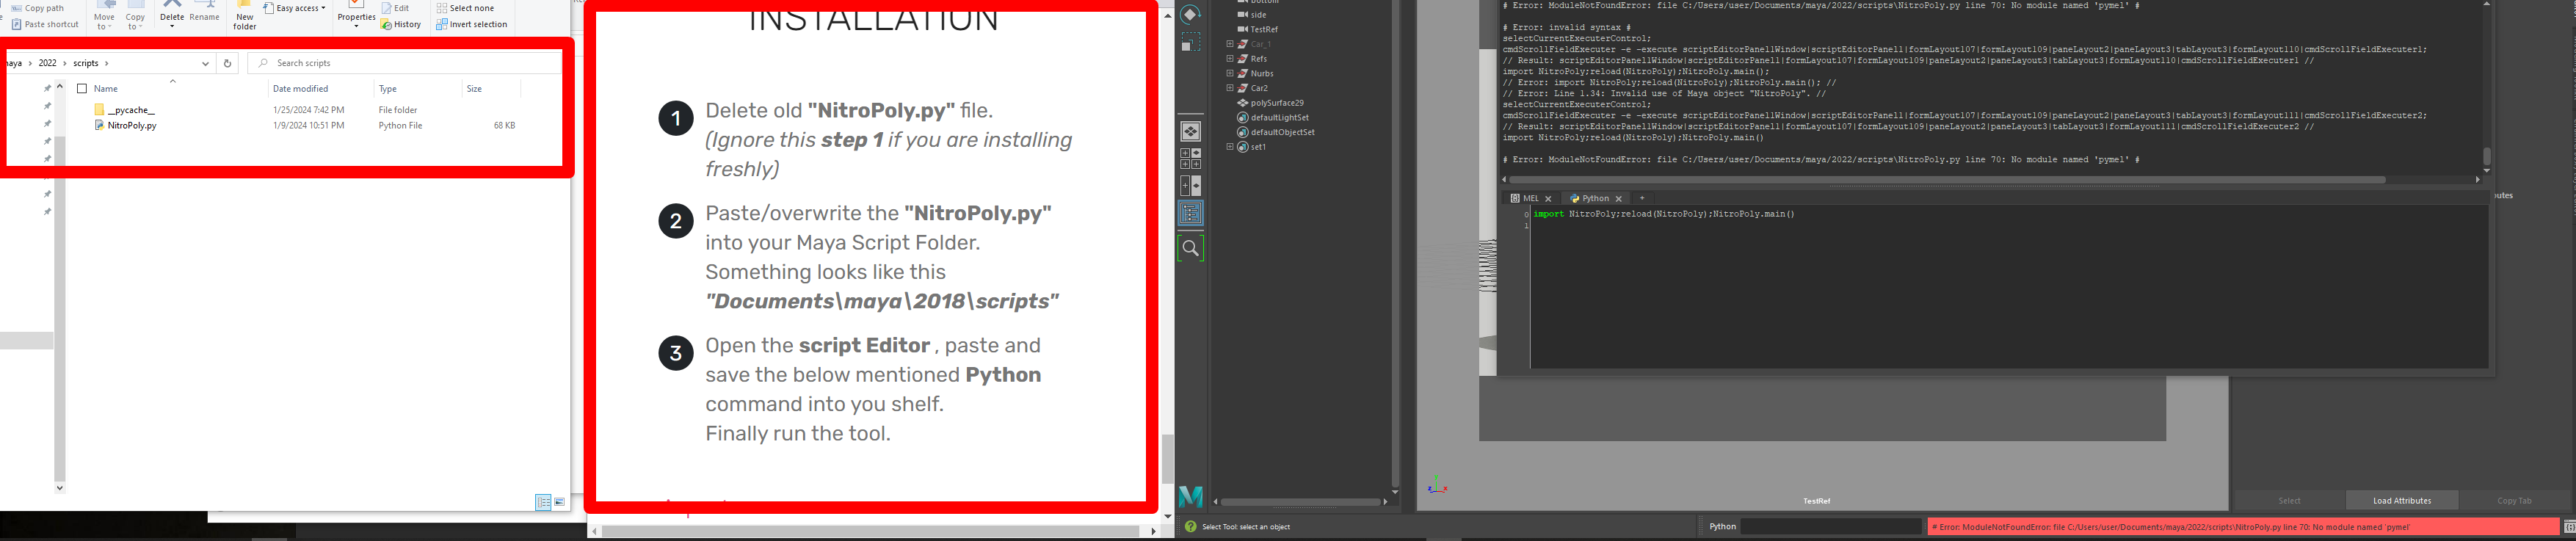Click the defaultObjectSet set icon in Outliner
The height and width of the screenshot is (541, 2576).
coord(1243,132)
